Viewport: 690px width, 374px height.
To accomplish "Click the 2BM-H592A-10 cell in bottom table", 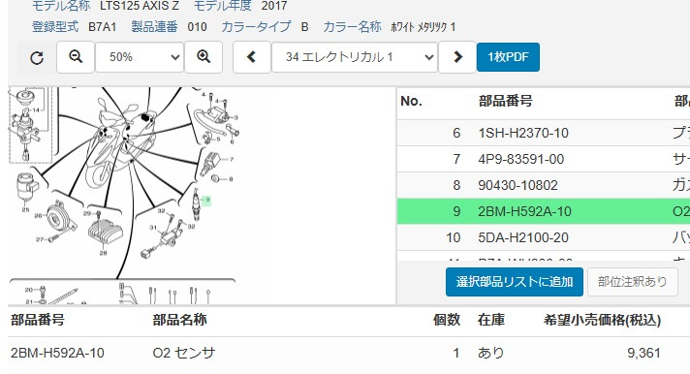I will click(x=57, y=353).
